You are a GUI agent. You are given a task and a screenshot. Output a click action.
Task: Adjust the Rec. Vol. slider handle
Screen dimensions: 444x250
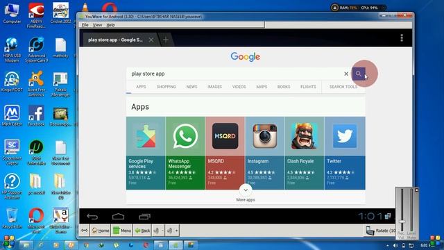(x=402, y=222)
